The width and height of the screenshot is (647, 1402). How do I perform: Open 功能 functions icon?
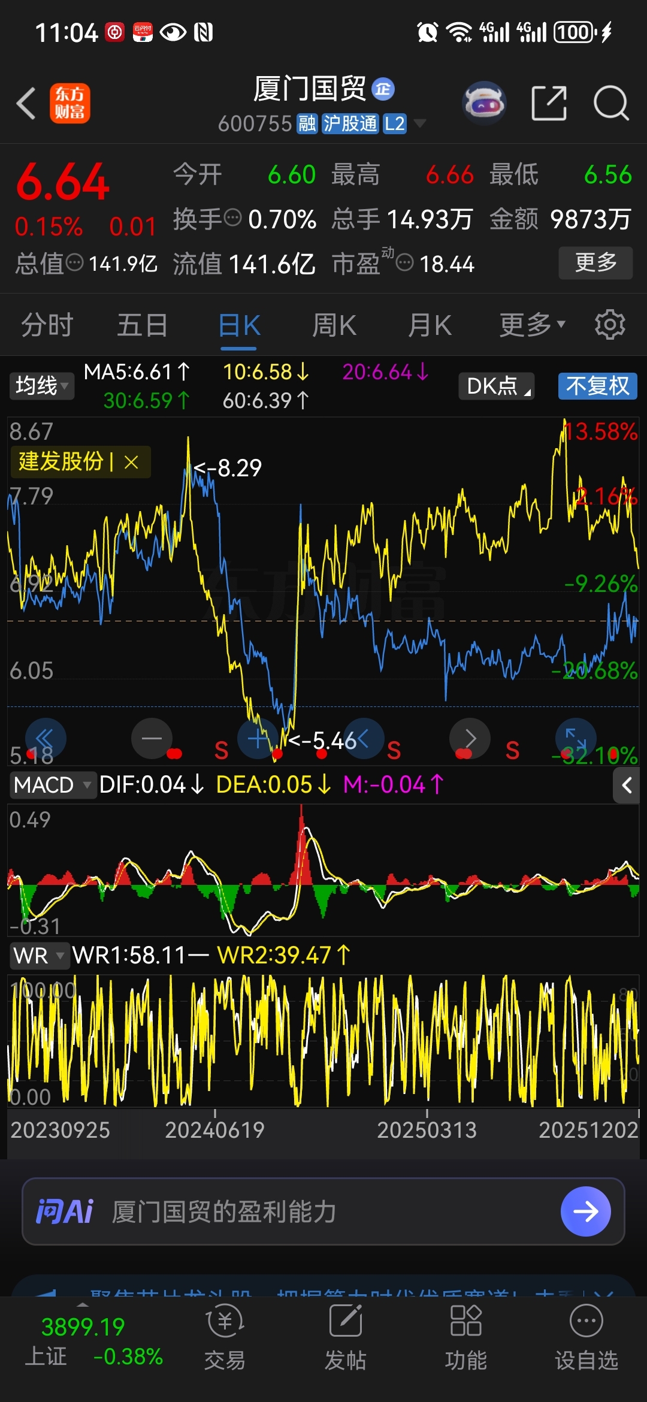(465, 1337)
